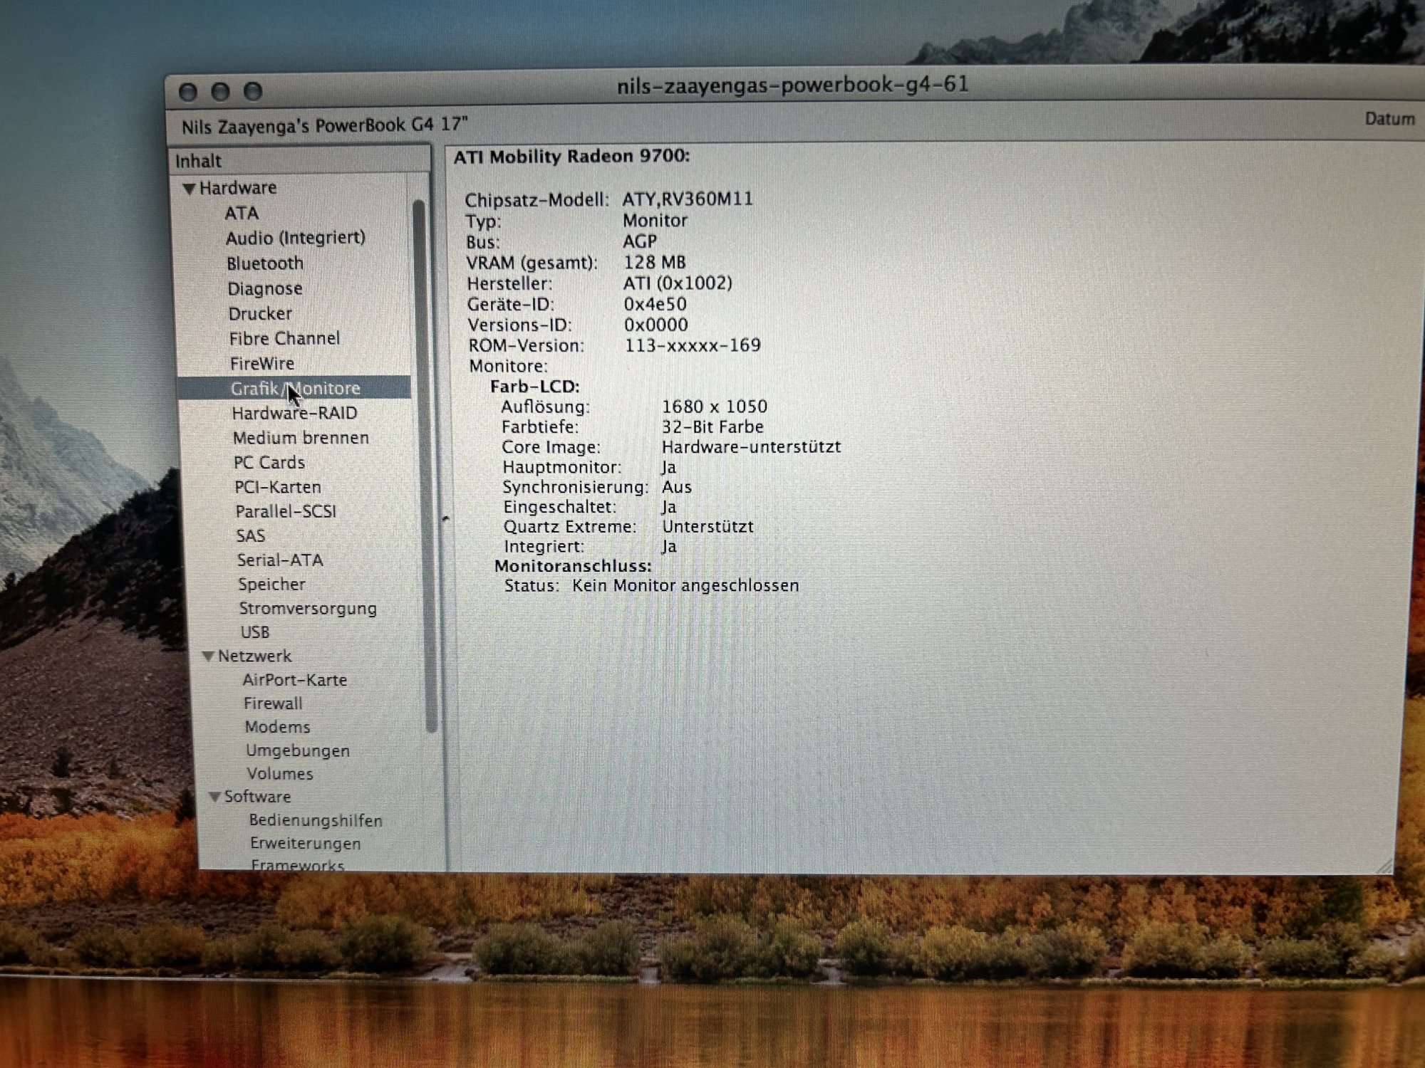Click the pane splitter handle
The image size is (1425, 1068).
pyautogui.click(x=445, y=518)
